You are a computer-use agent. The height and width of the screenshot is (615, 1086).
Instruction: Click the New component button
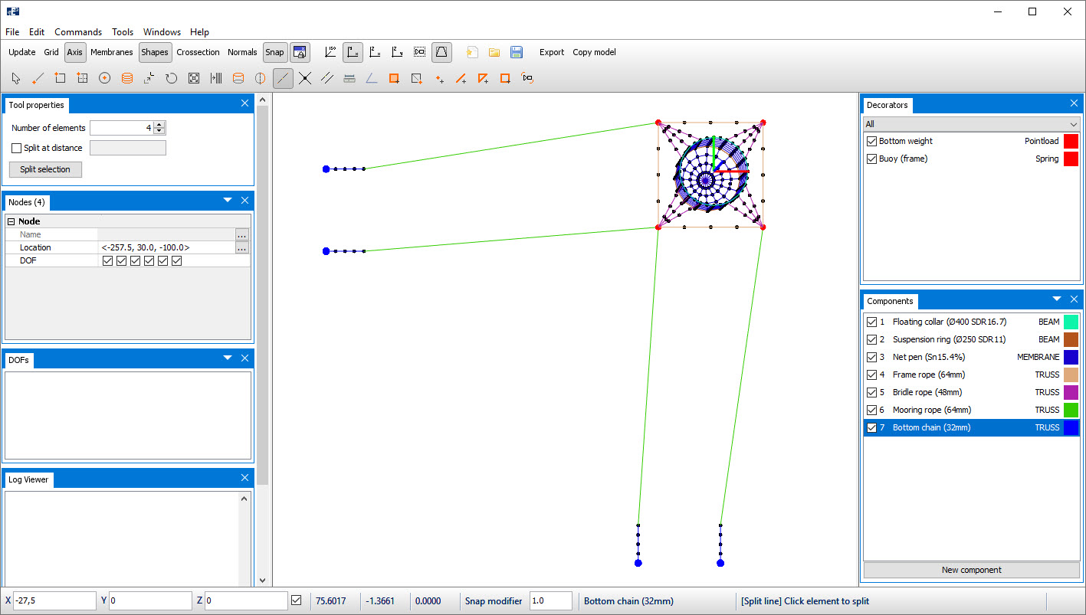coord(971,570)
